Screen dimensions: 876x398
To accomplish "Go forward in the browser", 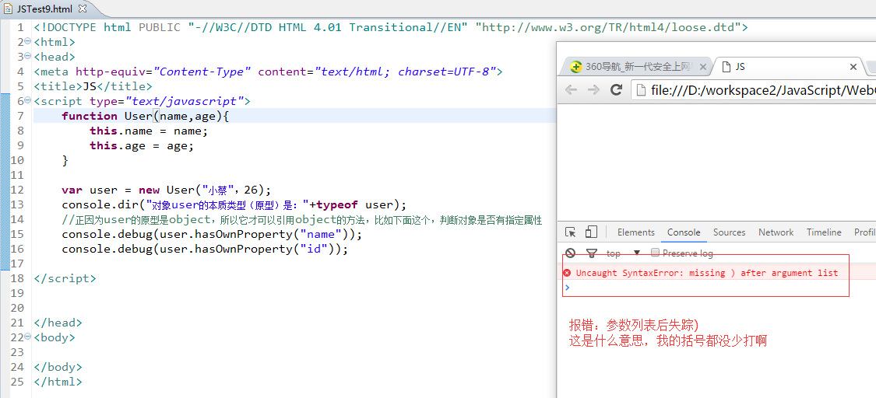I will pyautogui.click(x=593, y=89).
